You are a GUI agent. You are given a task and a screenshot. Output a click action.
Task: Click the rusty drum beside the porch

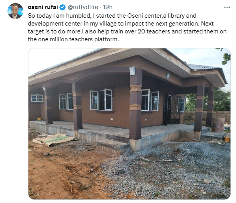tap(218, 125)
